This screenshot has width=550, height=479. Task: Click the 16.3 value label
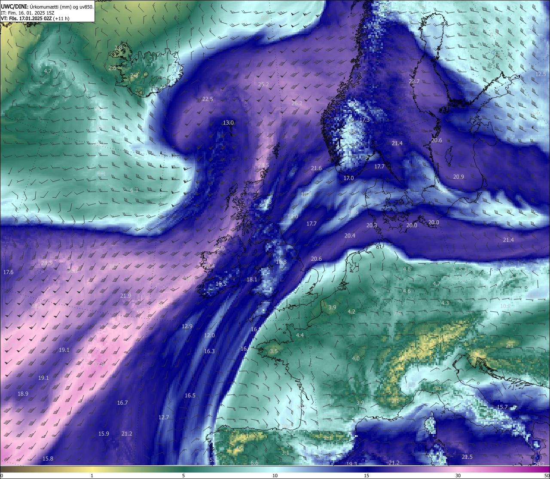tap(209, 351)
